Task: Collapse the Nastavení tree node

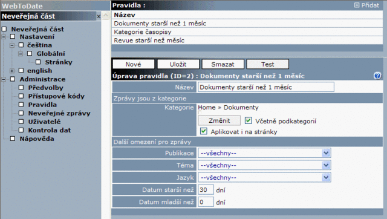Action: pos(4,37)
